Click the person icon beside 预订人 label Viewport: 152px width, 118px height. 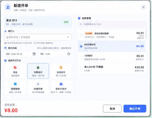tap(6, 31)
